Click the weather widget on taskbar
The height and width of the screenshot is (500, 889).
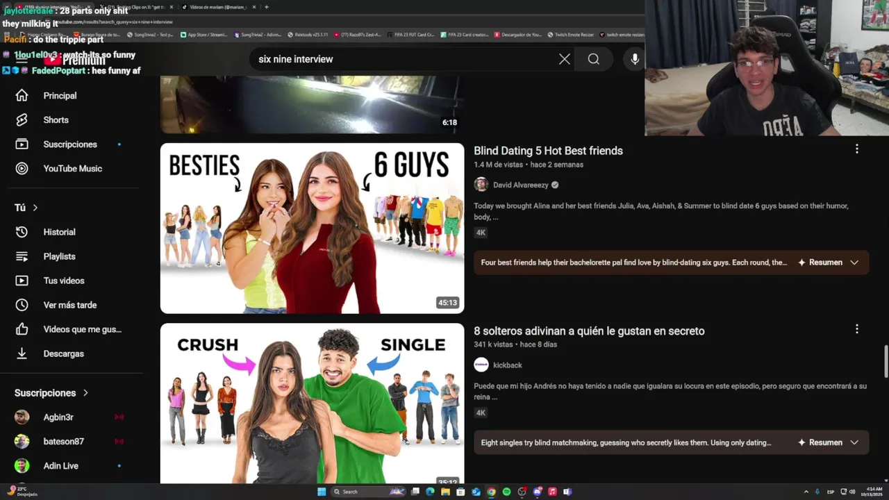click(21, 492)
